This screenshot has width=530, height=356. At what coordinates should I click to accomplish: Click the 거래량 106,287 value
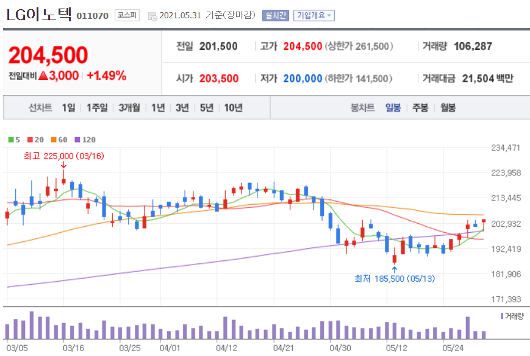coord(473,46)
